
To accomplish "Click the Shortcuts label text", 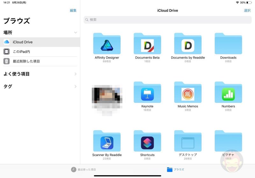I will (x=147, y=155).
